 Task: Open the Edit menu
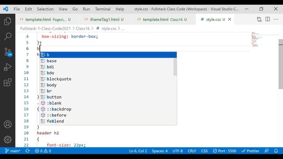tap(28, 9)
